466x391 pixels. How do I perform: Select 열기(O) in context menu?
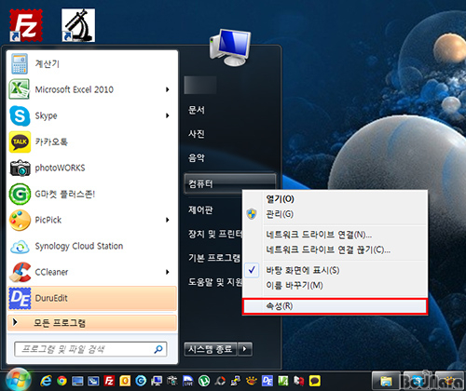point(335,199)
